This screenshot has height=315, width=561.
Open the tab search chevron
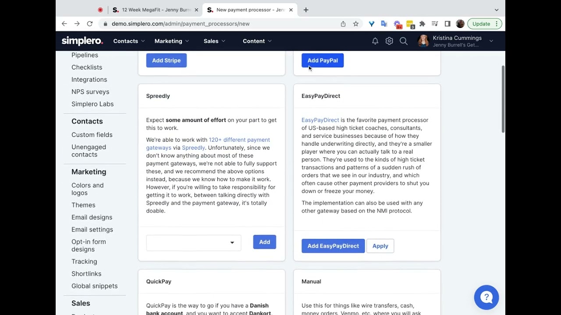coord(497,10)
